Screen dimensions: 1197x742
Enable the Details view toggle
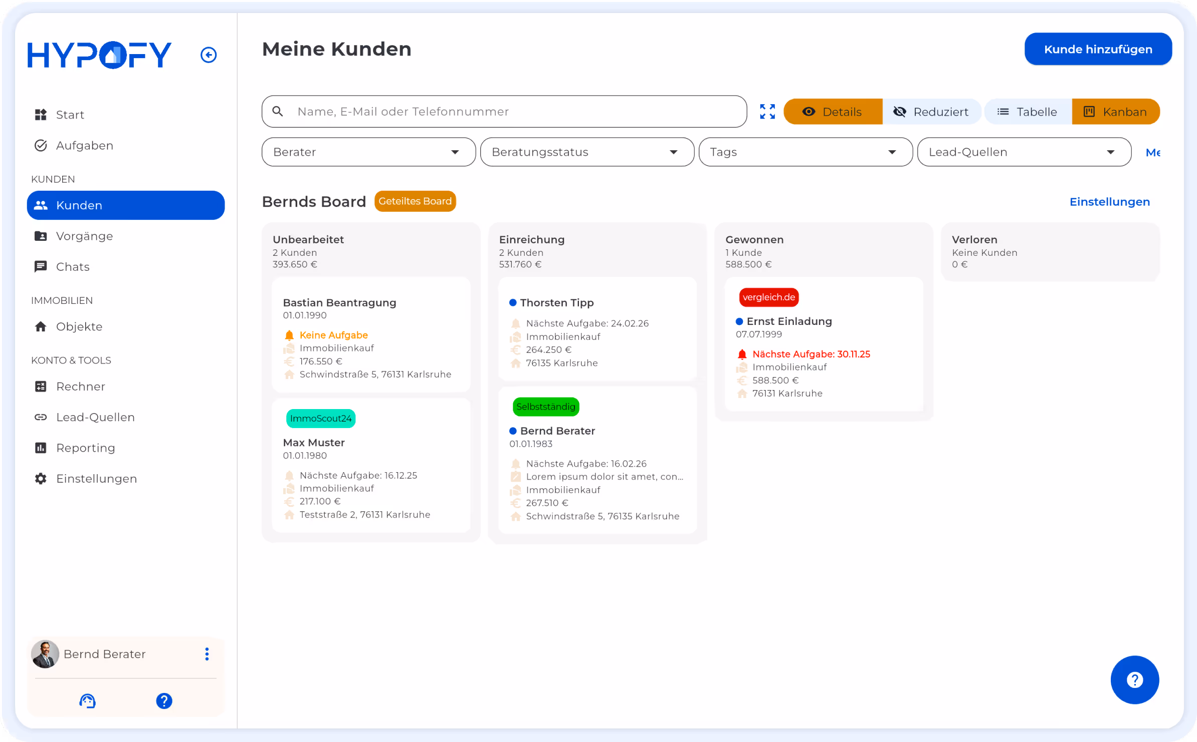tap(833, 112)
